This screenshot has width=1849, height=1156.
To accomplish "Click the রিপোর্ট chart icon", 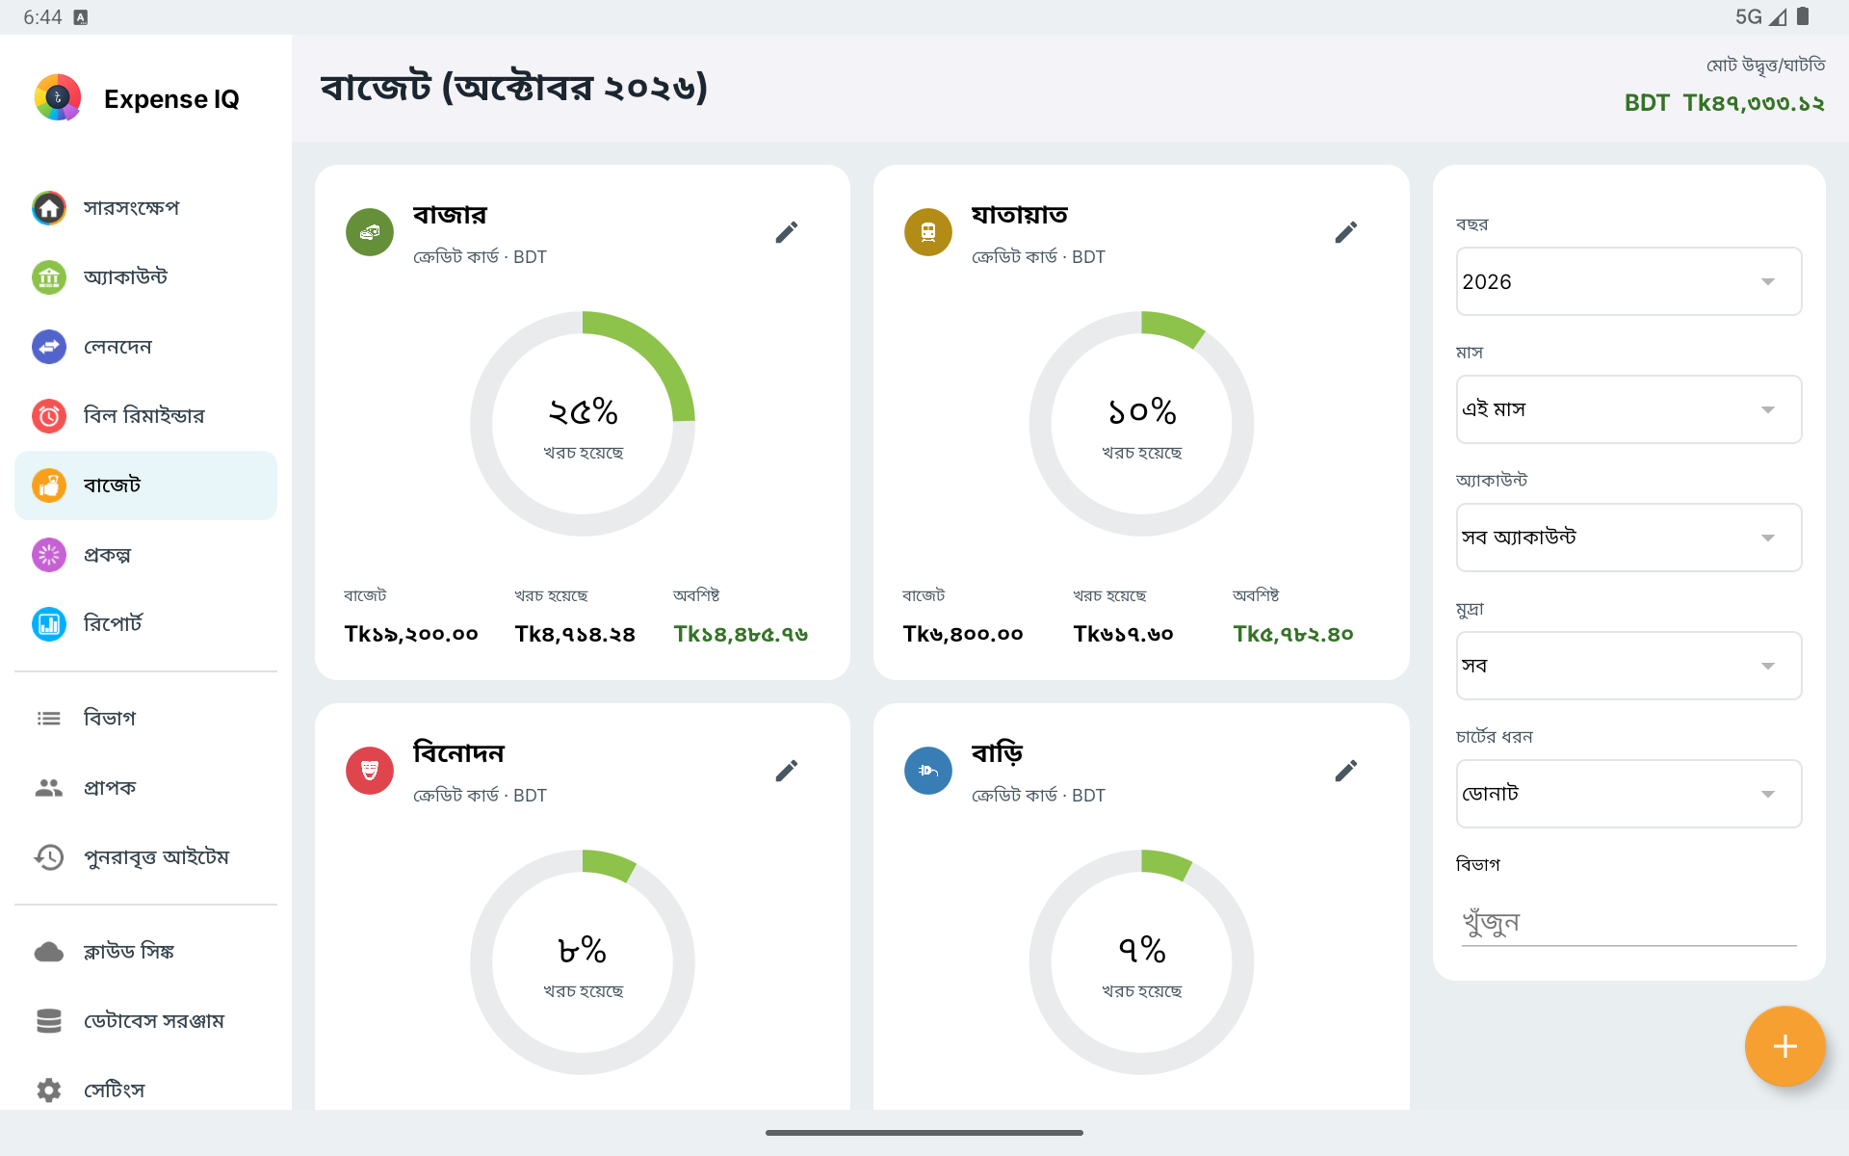I will point(49,624).
